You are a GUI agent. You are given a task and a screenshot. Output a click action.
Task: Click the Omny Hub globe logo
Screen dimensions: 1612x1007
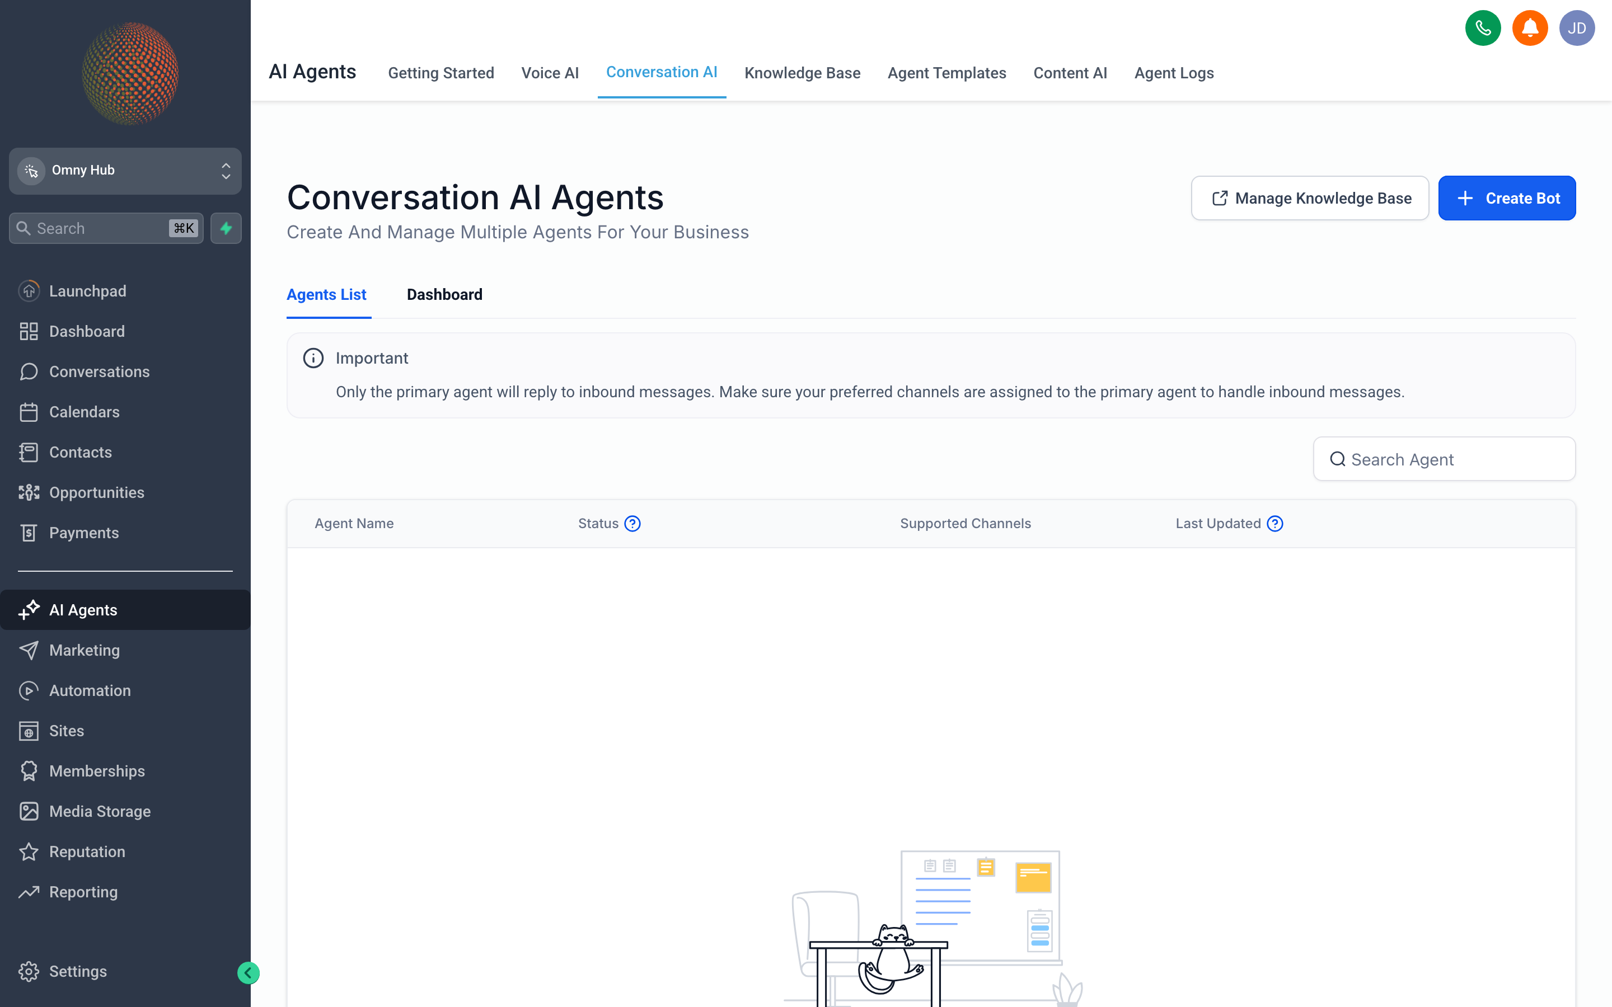coord(130,73)
